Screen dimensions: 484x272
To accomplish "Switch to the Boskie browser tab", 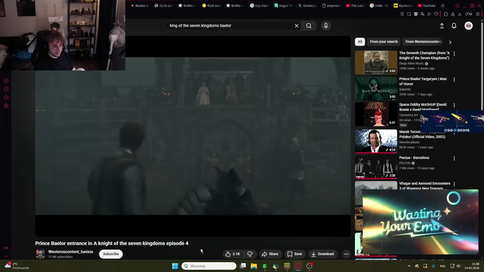I will tap(140, 6).
